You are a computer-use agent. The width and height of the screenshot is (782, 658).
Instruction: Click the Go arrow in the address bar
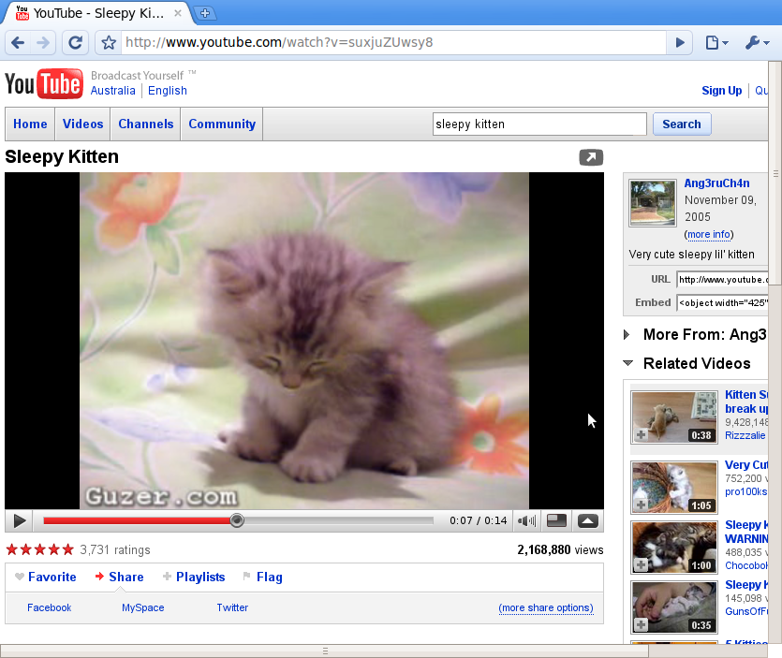(680, 43)
